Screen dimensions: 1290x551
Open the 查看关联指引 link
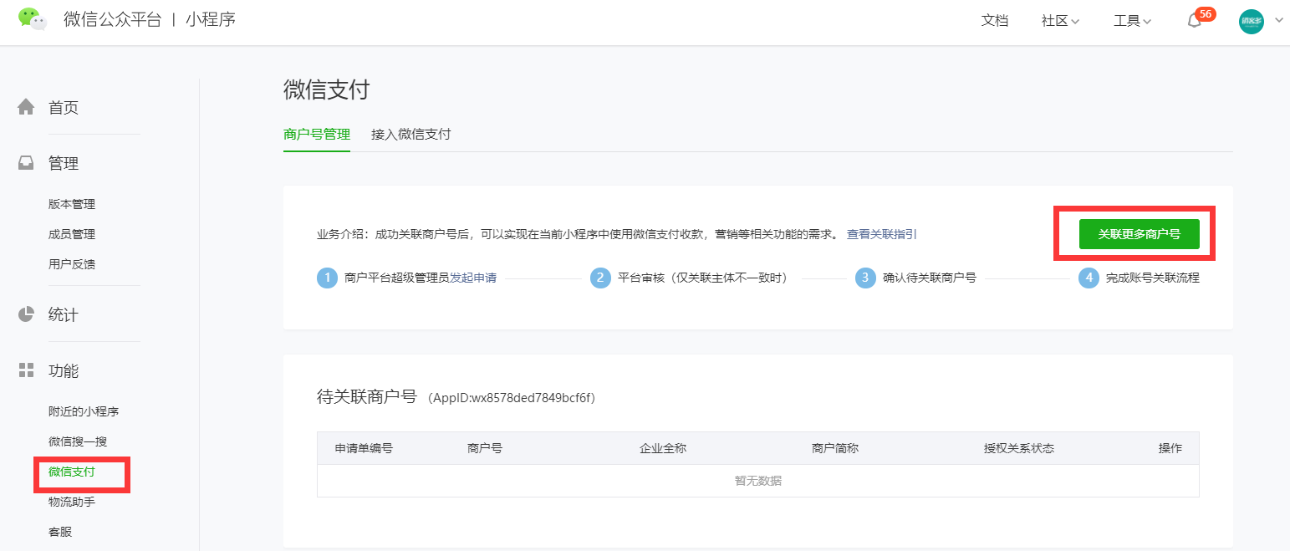(x=882, y=234)
